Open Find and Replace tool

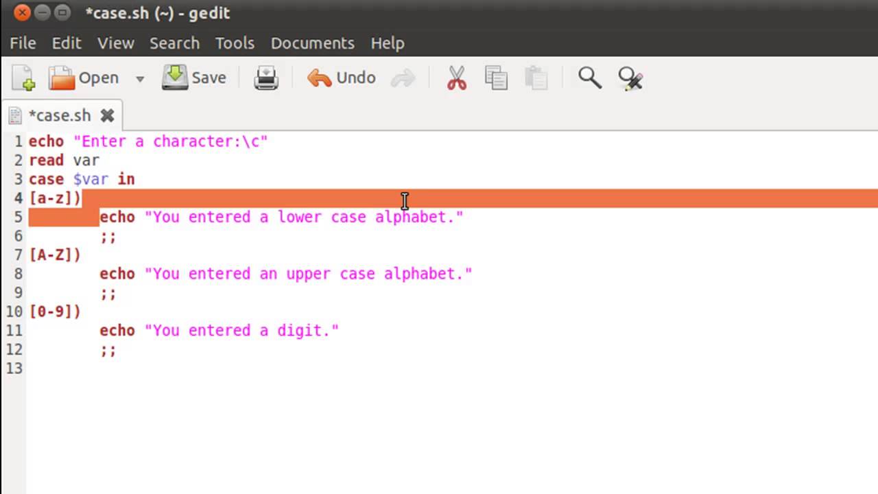click(630, 78)
